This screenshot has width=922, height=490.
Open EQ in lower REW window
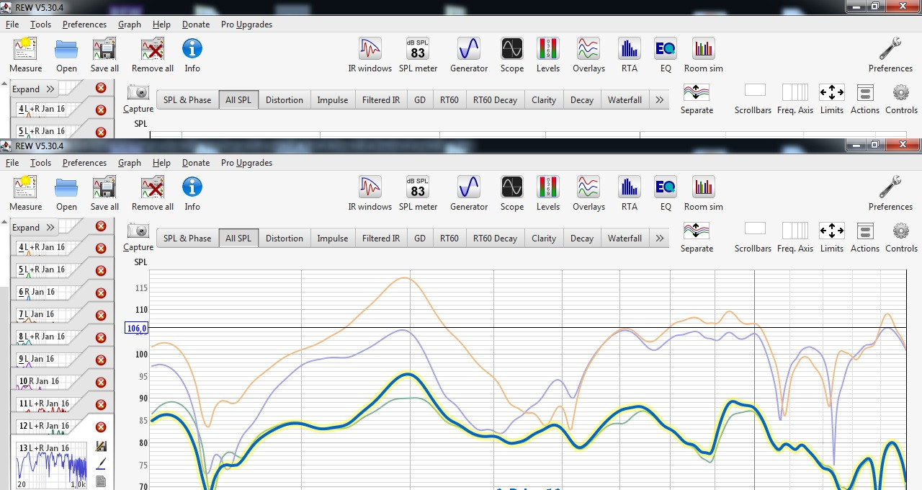(666, 187)
